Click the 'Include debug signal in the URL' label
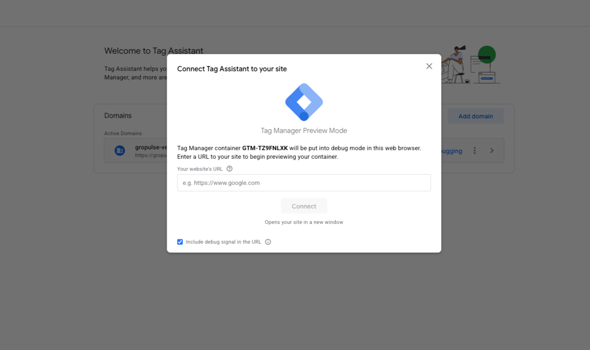Screen dimensions: 590x350 coord(223,242)
